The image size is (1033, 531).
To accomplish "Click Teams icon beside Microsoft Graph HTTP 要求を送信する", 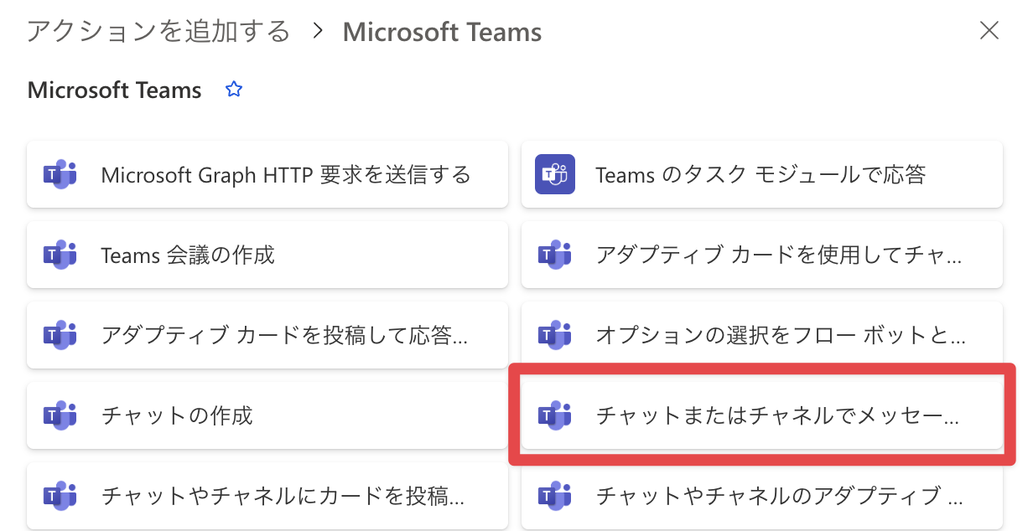I will tap(60, 174).
